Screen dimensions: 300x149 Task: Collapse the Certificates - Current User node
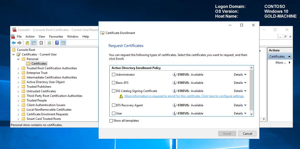pos(14,54)
